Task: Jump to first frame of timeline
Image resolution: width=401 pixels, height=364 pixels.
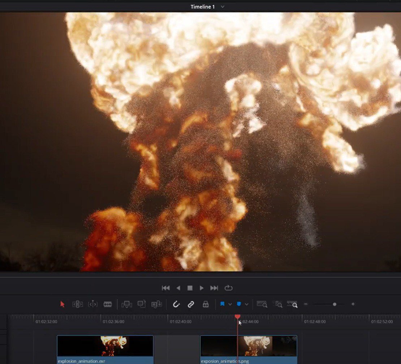Action: click(166, 288)
